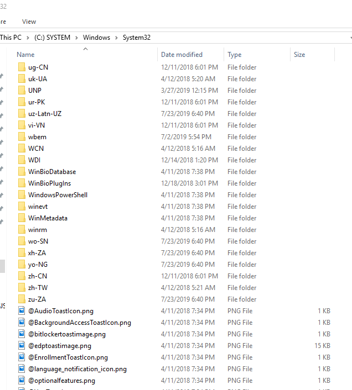Viewport: 352px width, 390px height.
Task: Select the zh-TW folder icon
Action: pyautogui.click(x=22, y=288)
